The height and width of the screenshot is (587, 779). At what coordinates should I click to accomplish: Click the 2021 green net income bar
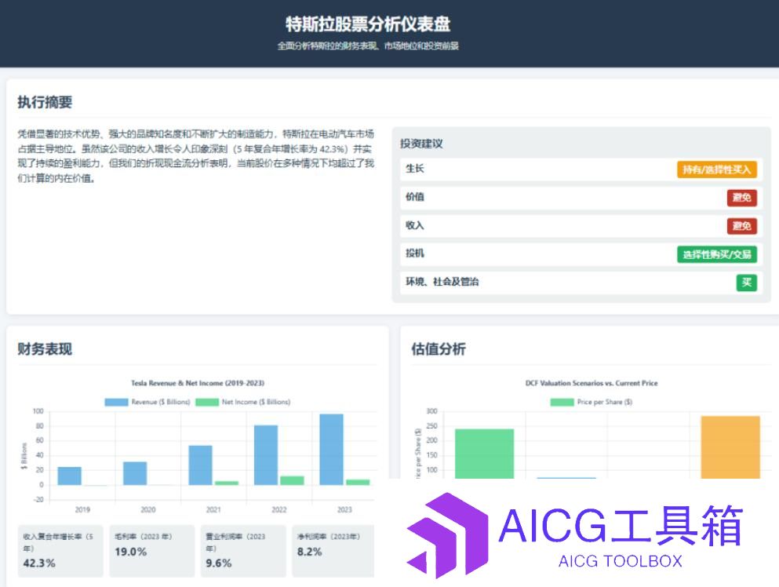[x=227, y=483]
